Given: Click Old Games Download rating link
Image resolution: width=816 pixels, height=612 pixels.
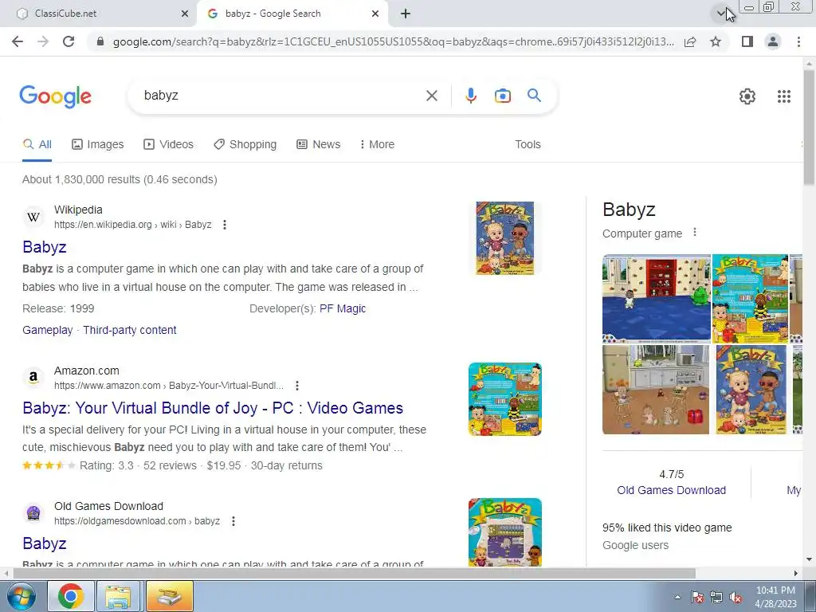Looking at the screenshot, I should (671, 490).
